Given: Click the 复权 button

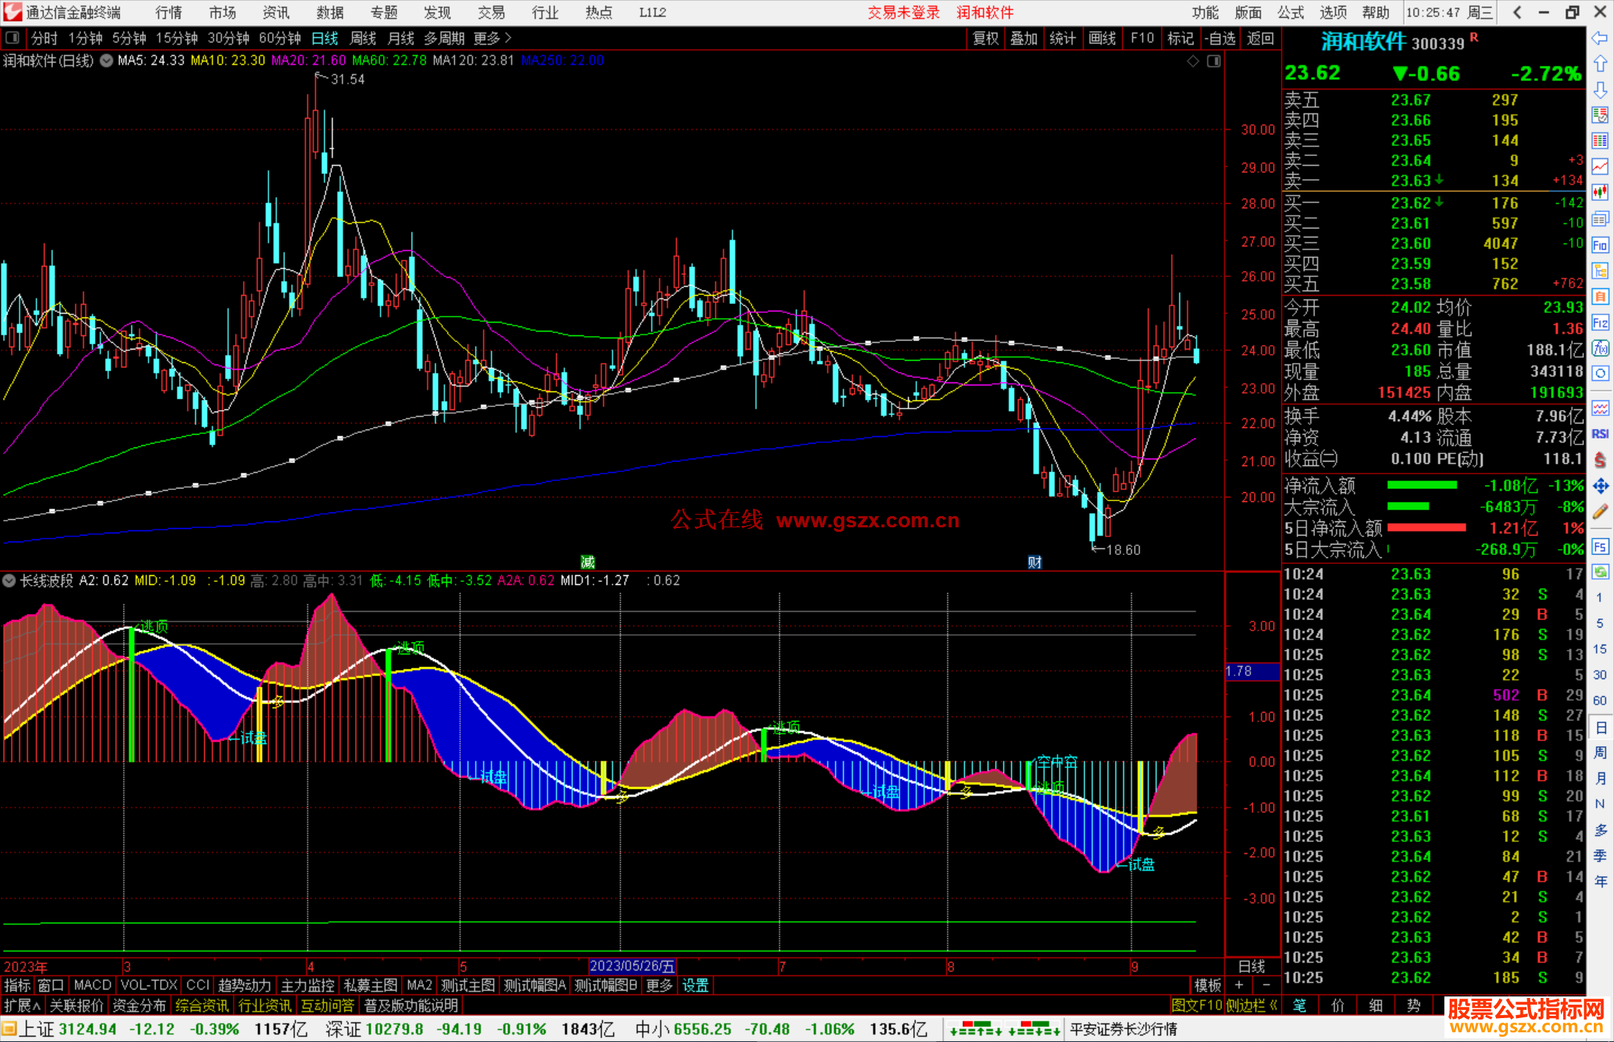Looking at the screenshot, I should pos(986,38).
